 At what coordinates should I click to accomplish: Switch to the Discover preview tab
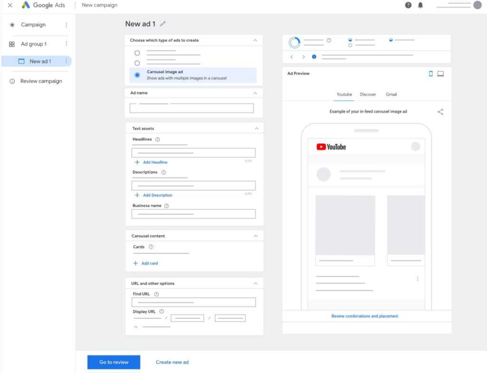click(368, 95)
